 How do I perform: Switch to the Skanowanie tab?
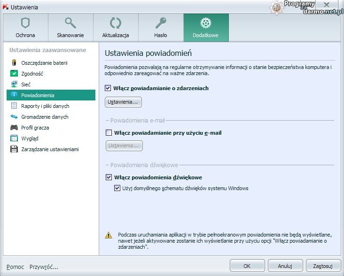click(70, 28)
